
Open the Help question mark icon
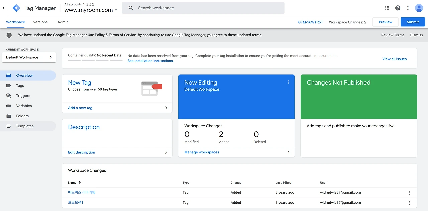[398, 8]
